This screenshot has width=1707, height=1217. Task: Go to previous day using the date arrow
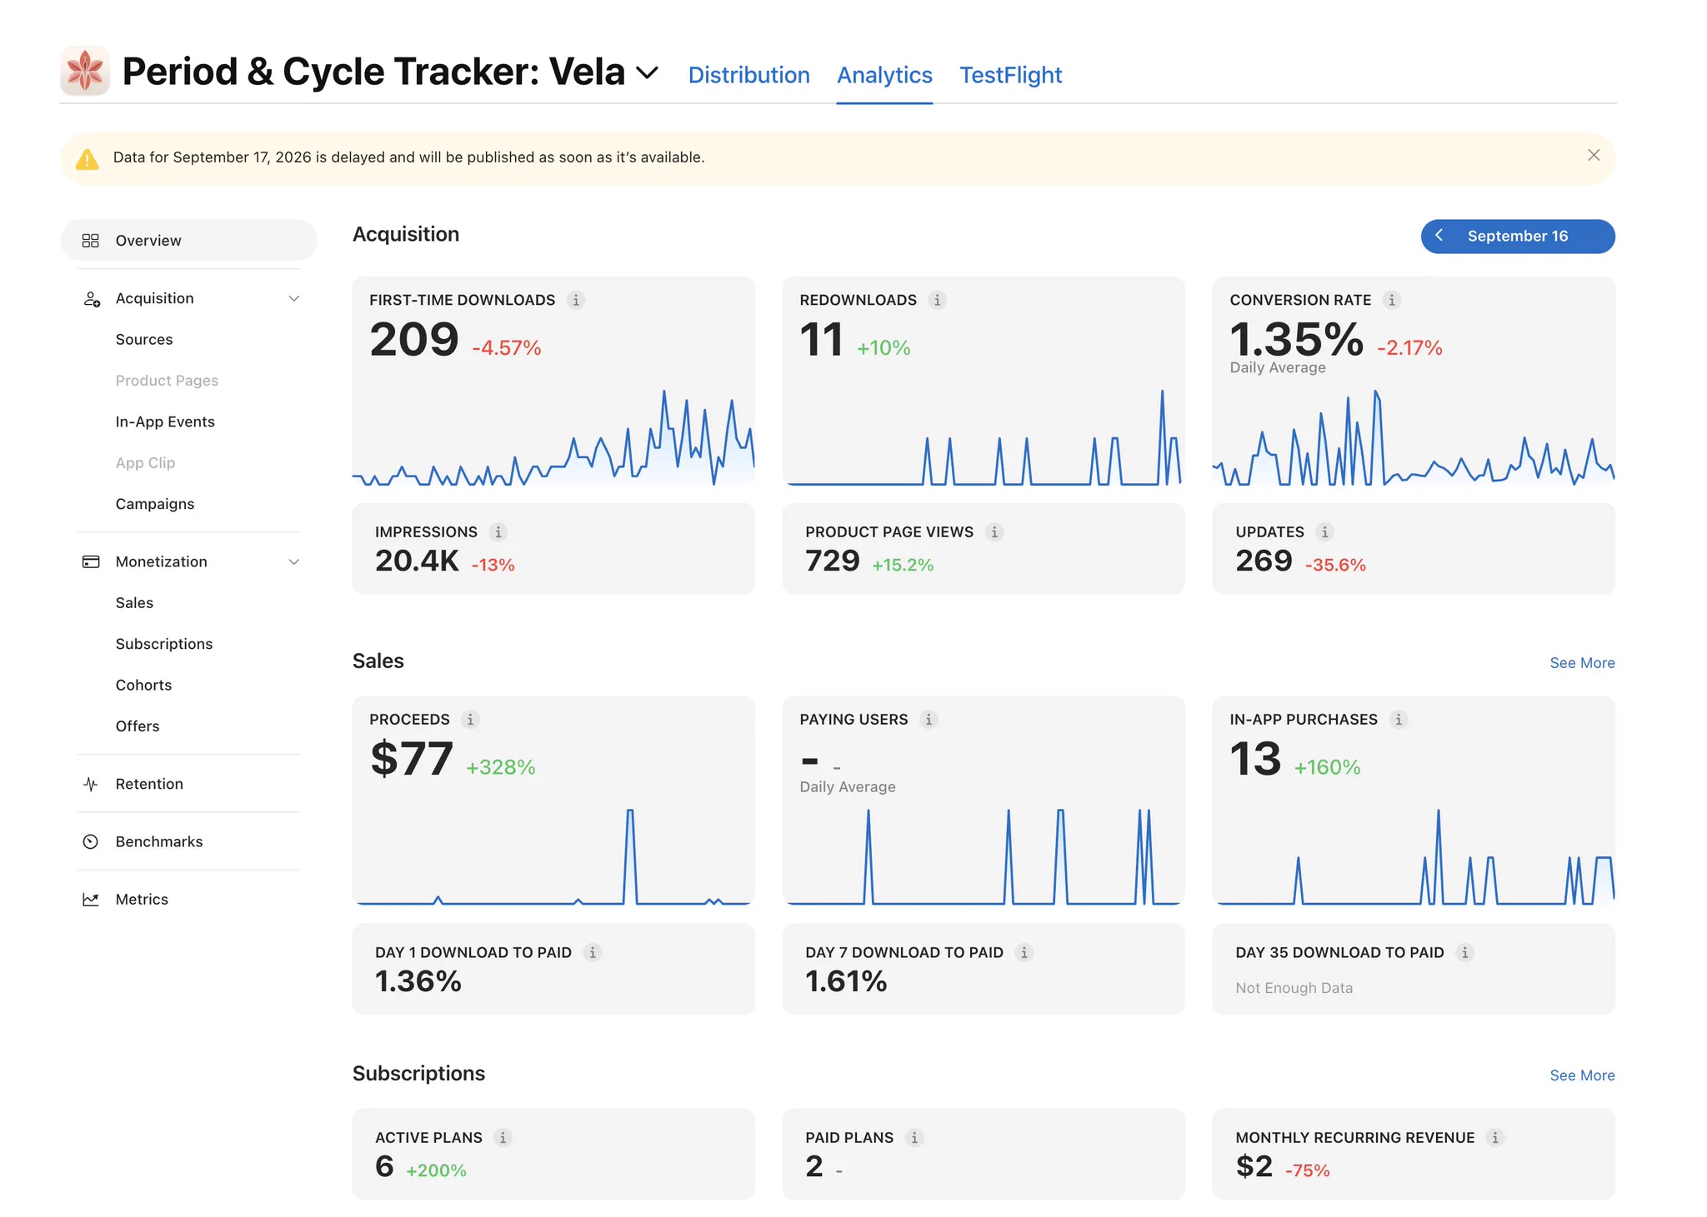pyautogui.click(x=1439, y=236)
